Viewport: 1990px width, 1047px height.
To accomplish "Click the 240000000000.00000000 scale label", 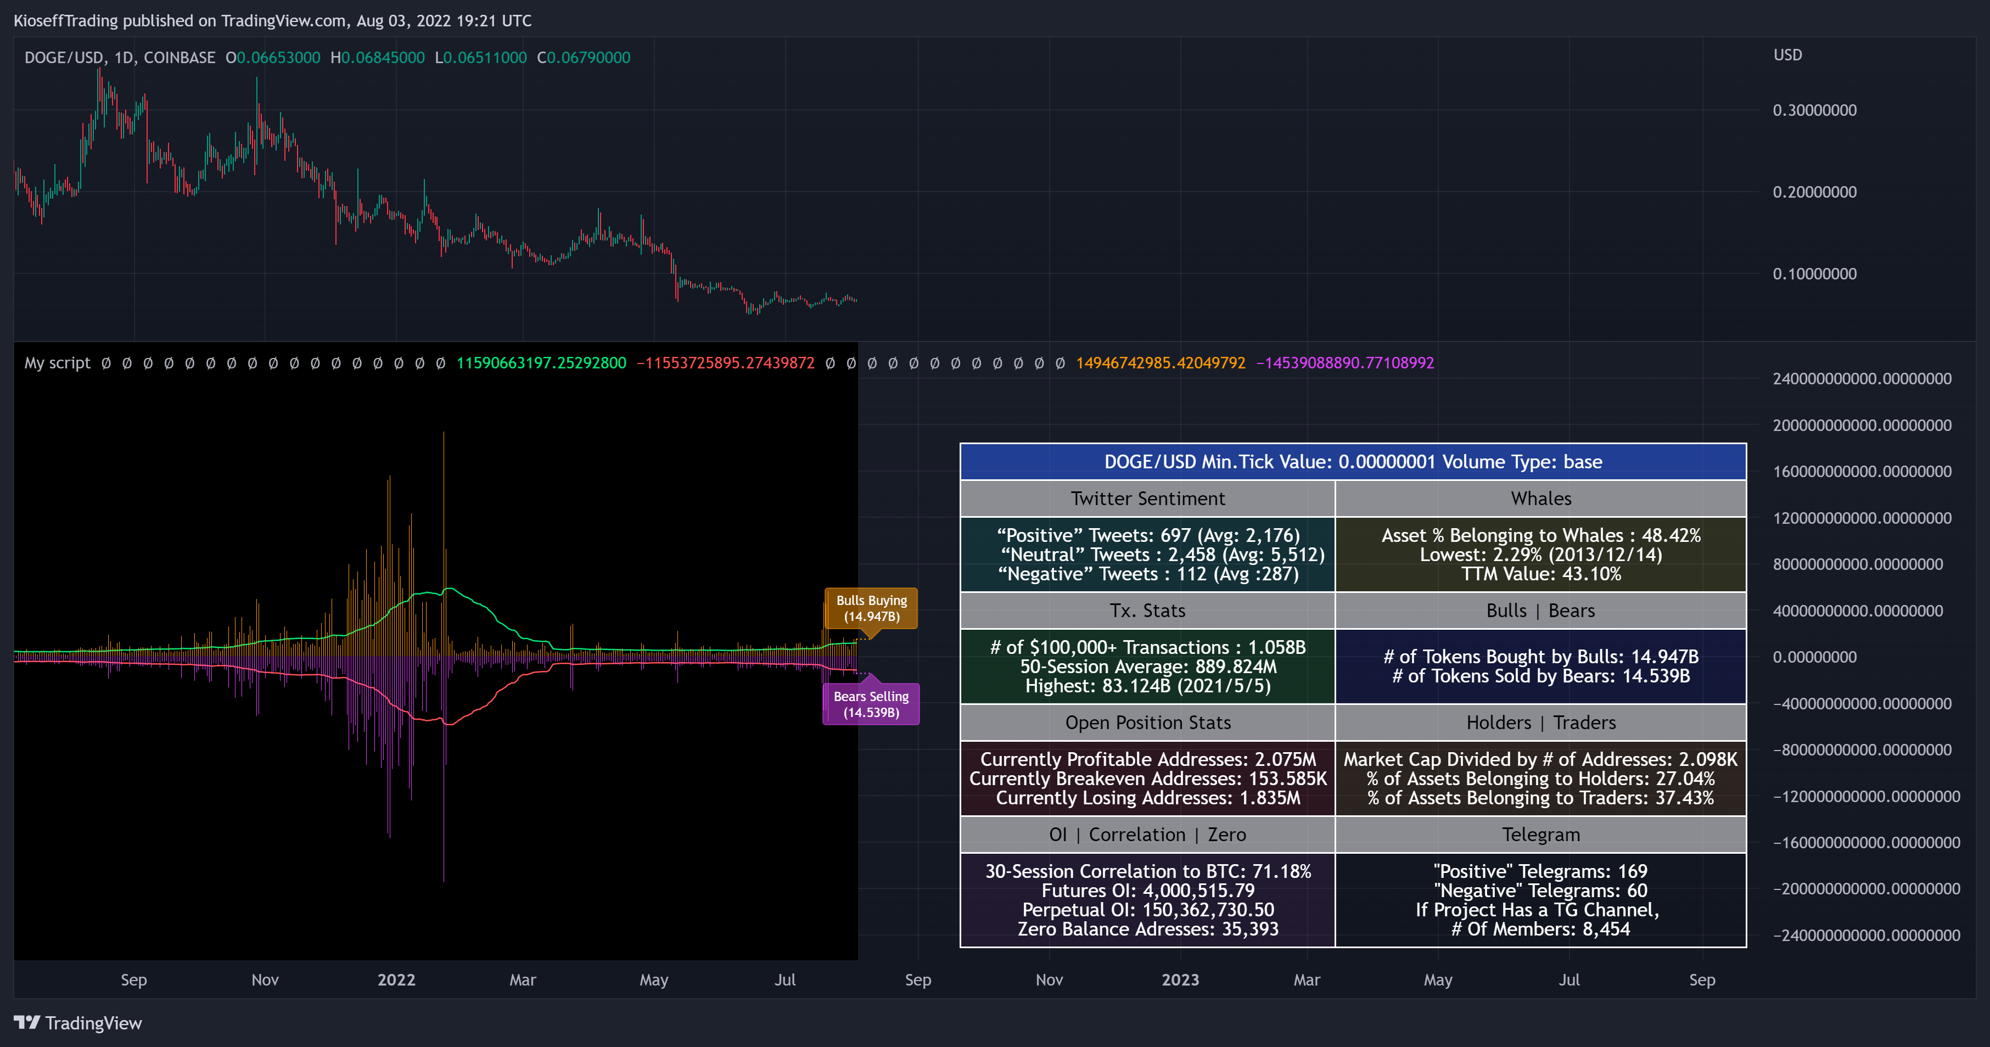I will [1862, 379].
